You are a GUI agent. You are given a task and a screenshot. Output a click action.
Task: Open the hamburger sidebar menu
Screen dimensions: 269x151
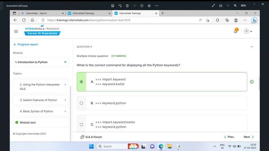[16, 31]
